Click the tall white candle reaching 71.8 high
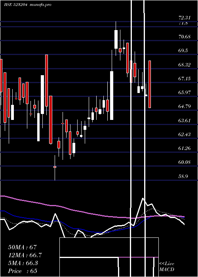Screen dimensions: 198x277 [x=116, y=39]
